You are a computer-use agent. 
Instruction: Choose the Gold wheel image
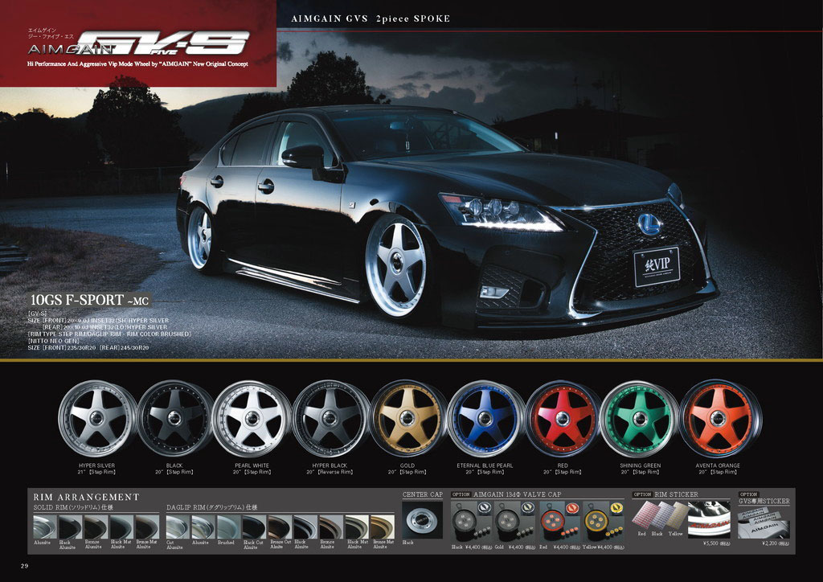point(407,418)
